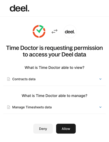This screenshot has height=142, width=109.
Task: Expand the Contracts data chevron
Action: point(100,79)
